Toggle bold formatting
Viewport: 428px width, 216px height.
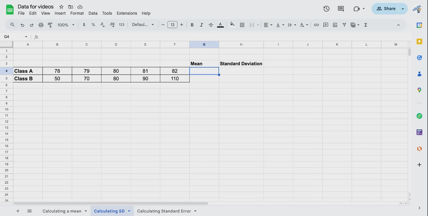192,25
